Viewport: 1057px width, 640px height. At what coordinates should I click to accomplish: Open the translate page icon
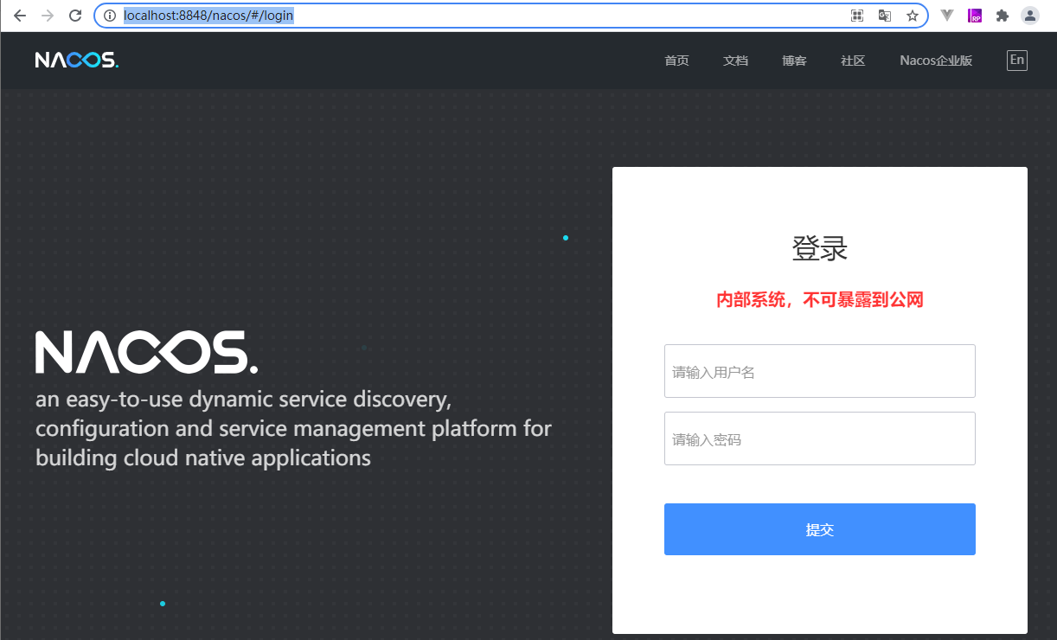885,16
